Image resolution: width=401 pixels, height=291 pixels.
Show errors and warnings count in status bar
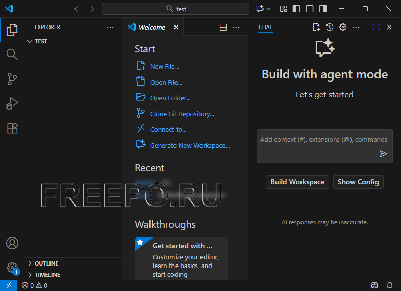tap(35, 285)
